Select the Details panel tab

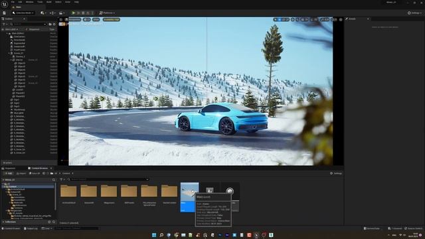coord(351,19)
